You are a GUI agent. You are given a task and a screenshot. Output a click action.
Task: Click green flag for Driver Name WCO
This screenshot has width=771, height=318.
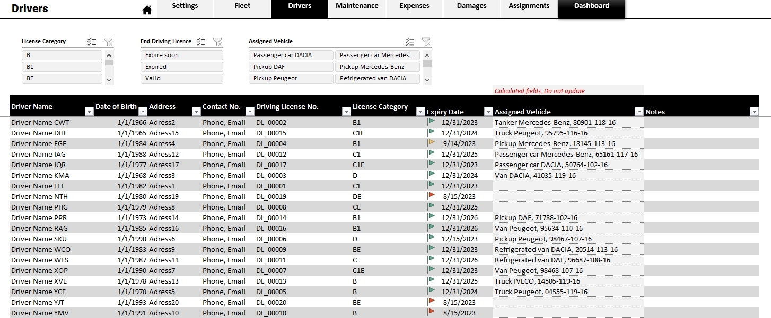[x=431, y=249]
